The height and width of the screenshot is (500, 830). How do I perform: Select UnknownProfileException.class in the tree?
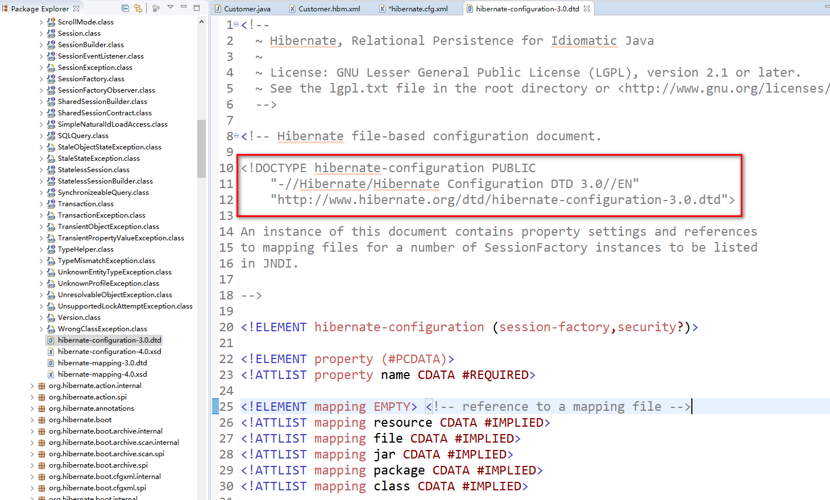109,284
